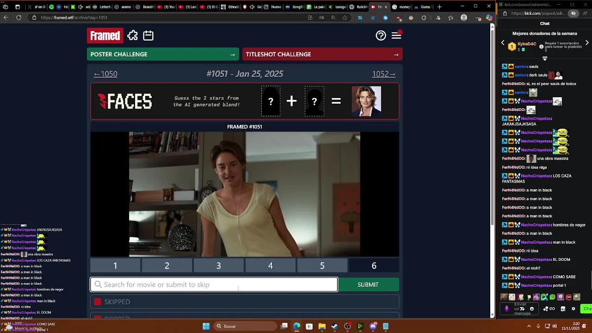Open tab actions menu in Edge
592x333 pixels.
(x=18, y=7)
